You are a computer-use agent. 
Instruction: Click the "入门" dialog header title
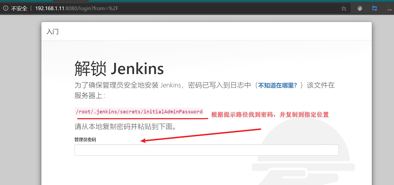pos(53,32)
